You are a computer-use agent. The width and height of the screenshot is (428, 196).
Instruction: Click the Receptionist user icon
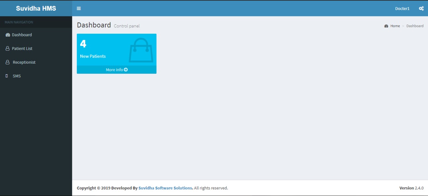7,62
